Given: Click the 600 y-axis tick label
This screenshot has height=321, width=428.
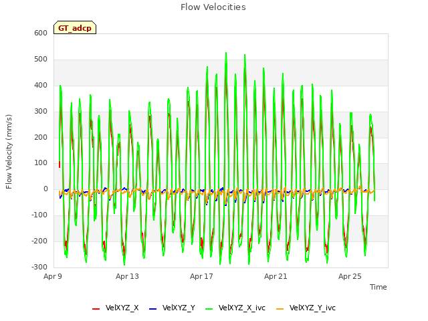Looking at the screenshot, I should (x=41, y=33).
